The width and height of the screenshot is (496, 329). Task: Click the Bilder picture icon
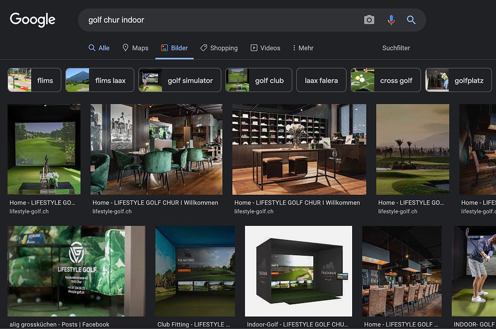[165, 48]
